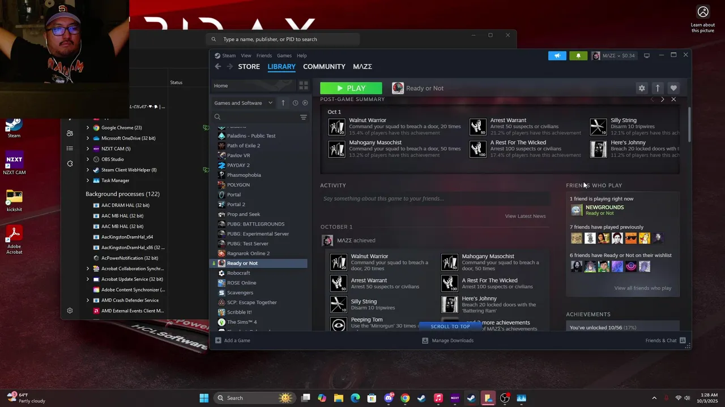Open NZXT CAM desktop shortcut
This screenshot has width=725, height=407.
click(14, 164)
